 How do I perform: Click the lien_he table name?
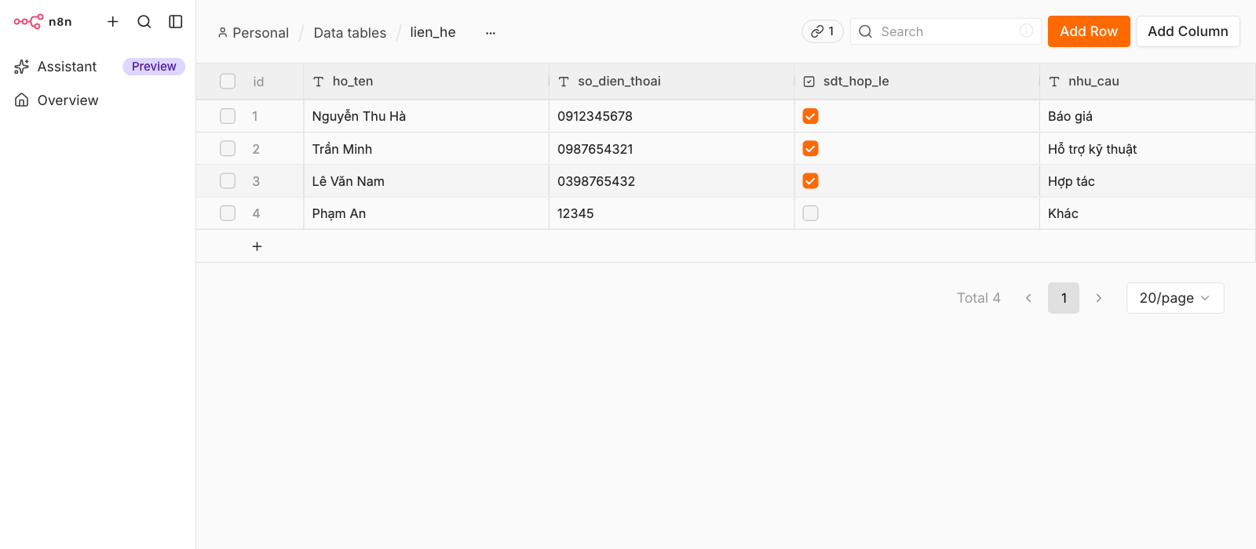433,32
